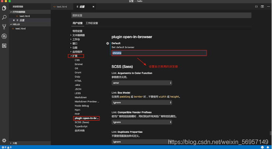
Task: Select Markdown in the extensions list
Action: pyautogui.click(x=81, y=97)
